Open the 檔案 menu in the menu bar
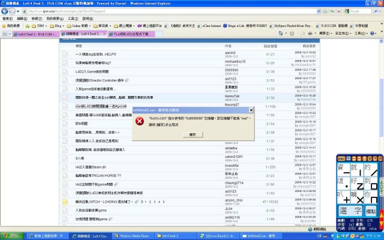384x240 pixels. 7,19
